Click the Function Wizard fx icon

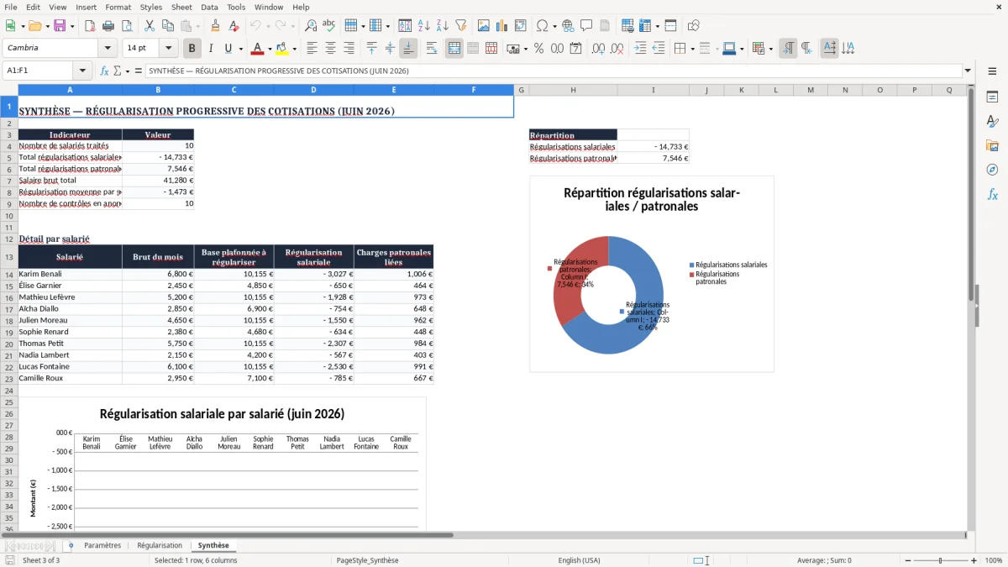pyautogui.click(x=104, y=71)
